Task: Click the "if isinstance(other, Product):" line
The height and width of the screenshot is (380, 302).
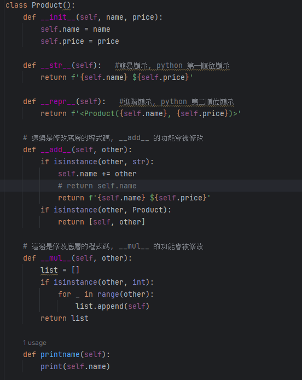Action: coord(106,210)
